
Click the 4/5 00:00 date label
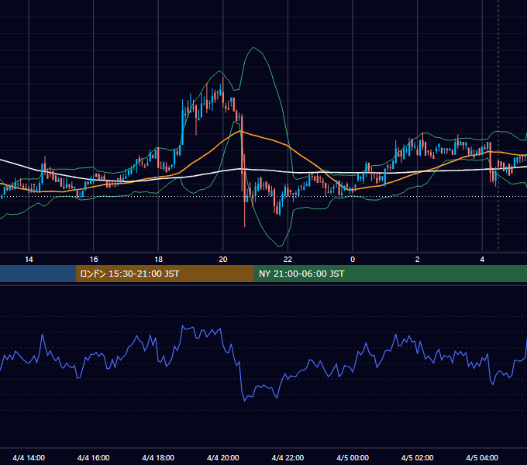coord(353,457)
